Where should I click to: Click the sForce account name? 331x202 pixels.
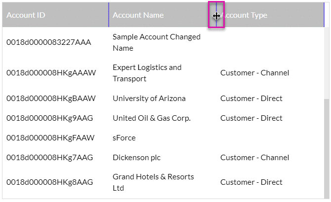pyautogui.click(x=124, y=138)
